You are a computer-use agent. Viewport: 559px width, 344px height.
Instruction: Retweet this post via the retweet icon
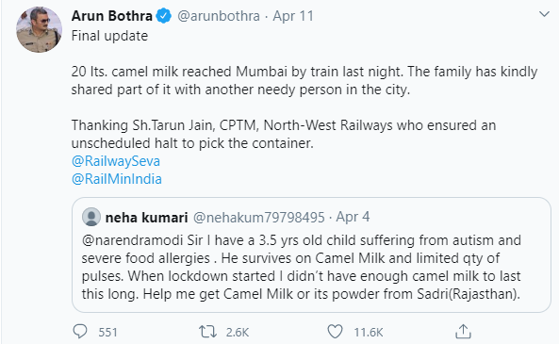coord(207,332)
